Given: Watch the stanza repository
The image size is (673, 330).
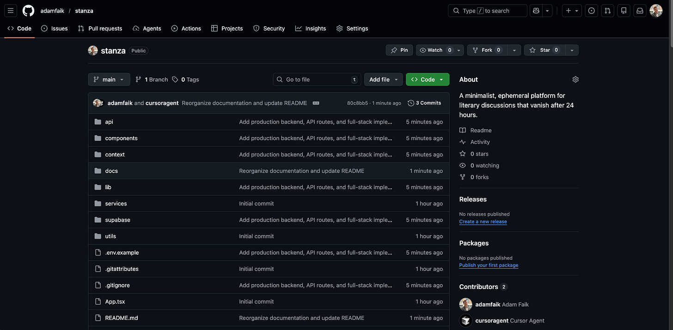Looking at the screenshot, I should 435,50.
